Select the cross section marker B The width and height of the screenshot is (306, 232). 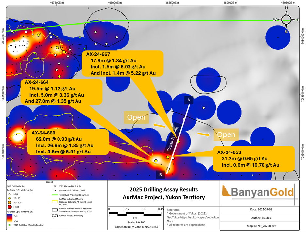coord(161,175)
